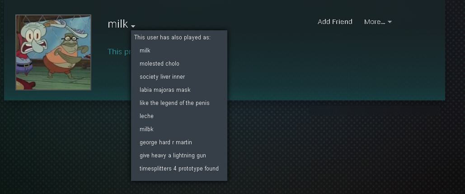The width and height of the screenshot is (465, 194).
Task: Select the 'society liver inner' alias
Action: (162, 76)
